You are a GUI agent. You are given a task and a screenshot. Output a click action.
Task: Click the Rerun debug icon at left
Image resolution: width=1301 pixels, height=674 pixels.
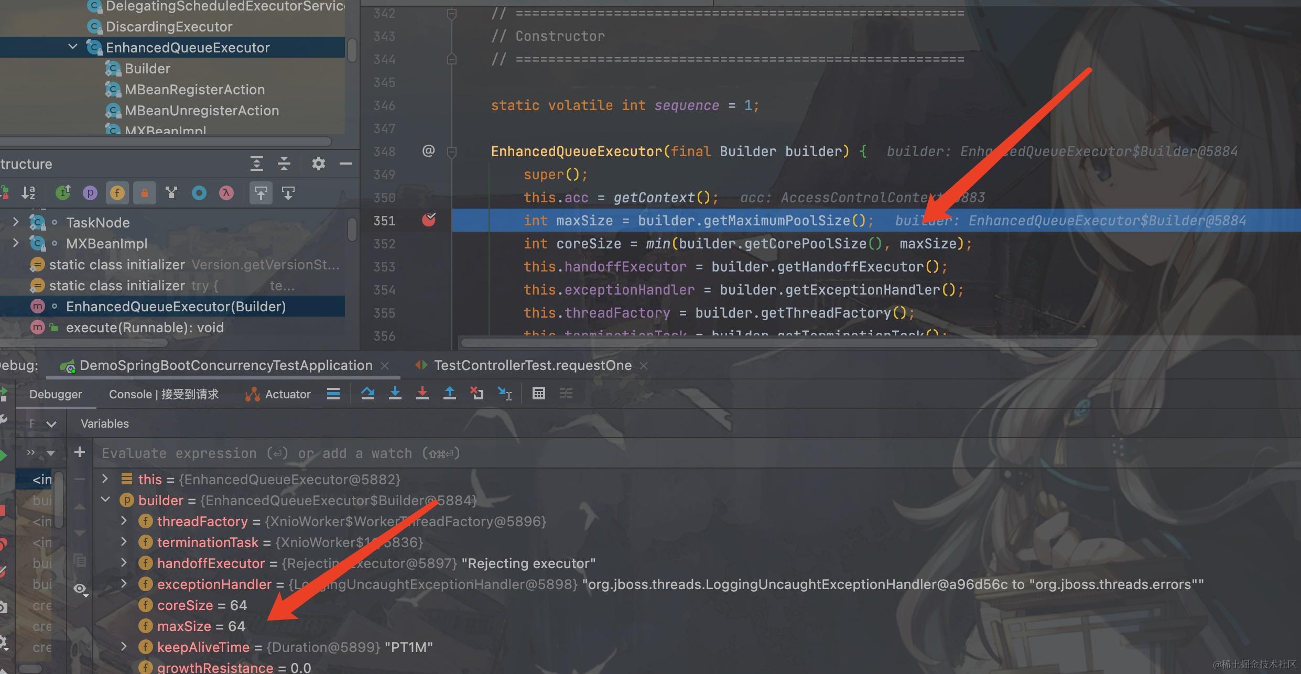(3, 394)
